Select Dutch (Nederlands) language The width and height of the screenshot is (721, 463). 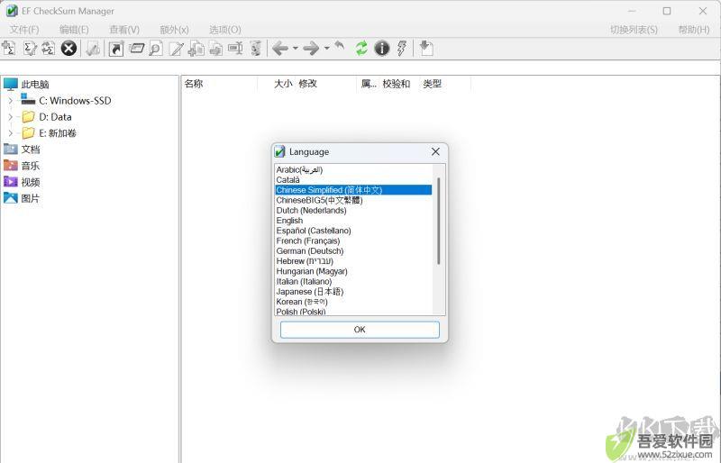(311, 210)
